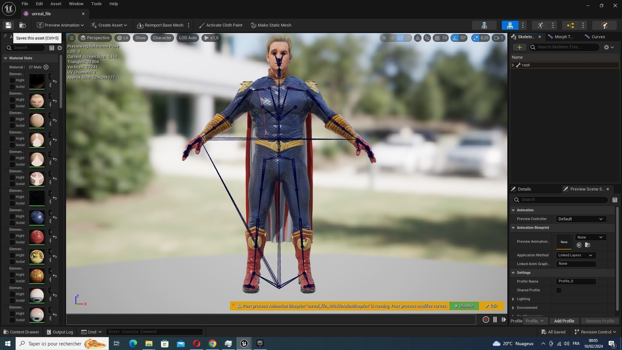The height and width of the screenshot is (350, 622).
Task: Check the Shared Profile checkbox
Action: pos(559,290)
